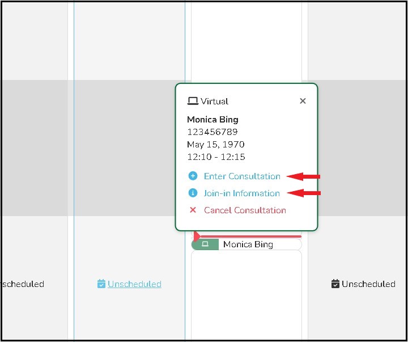Click the partially visible Unscheduled label at left

coord(22,284)
